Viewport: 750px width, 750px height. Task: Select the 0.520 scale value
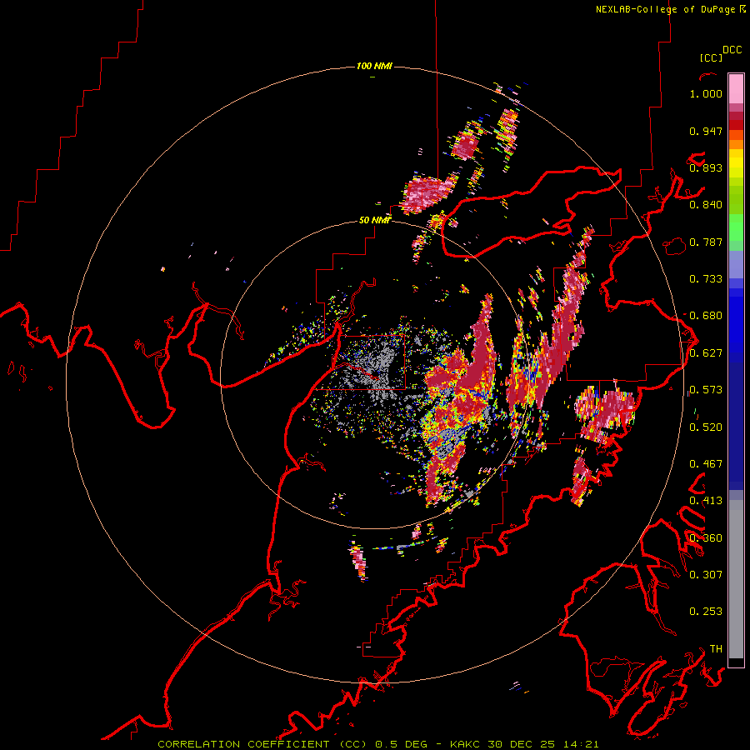coord(706,427)
